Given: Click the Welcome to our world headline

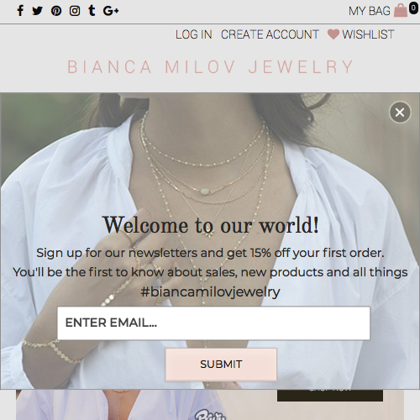Looking at the screenshot, I should tap(211, 225).
